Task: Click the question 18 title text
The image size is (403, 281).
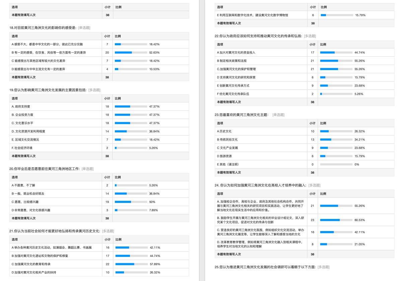Action: [x=43, y=28]
